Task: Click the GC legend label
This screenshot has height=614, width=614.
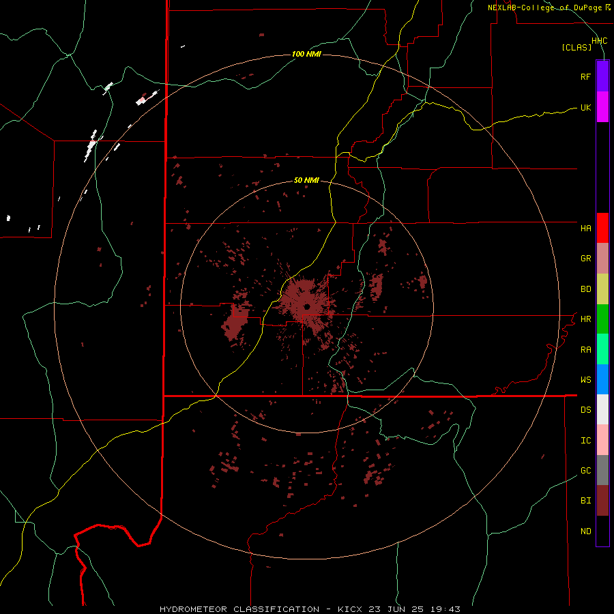Action: [x=585, y=471]
